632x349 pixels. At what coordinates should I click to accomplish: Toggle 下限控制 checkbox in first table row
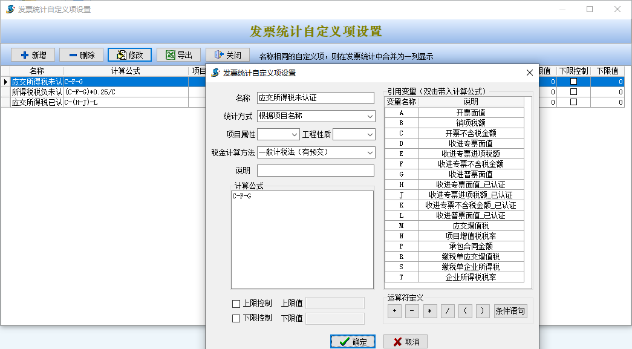[x=573, y=82]
